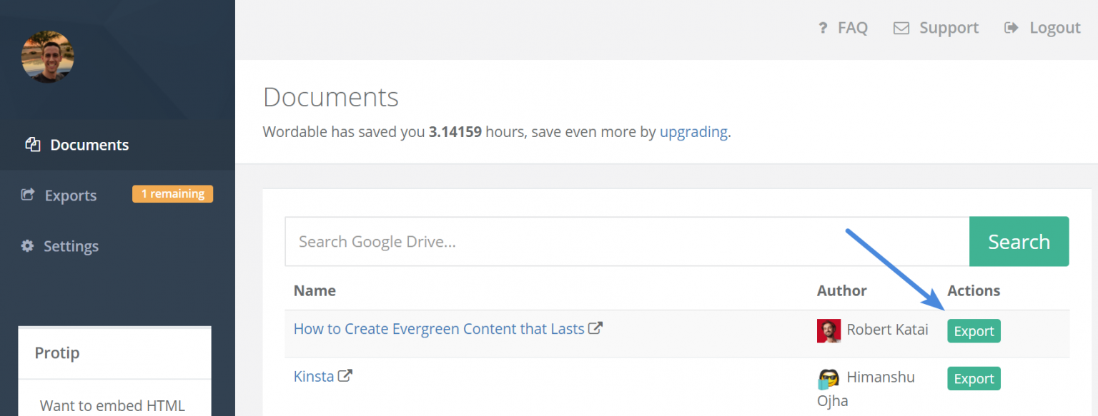The width and height of the screenshot is (1098, 416).
Task: Click Himanshu Ojha's author avatar
Action: (x=829, y=378)
